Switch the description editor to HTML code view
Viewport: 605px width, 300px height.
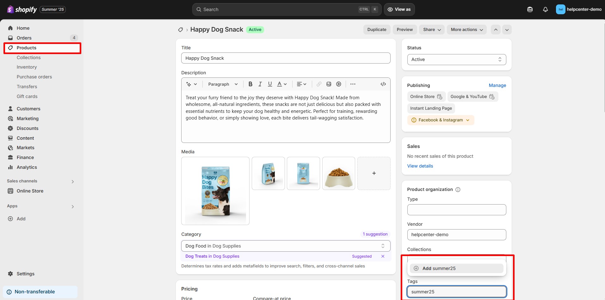pyautogui.click(x=383, y=84)
